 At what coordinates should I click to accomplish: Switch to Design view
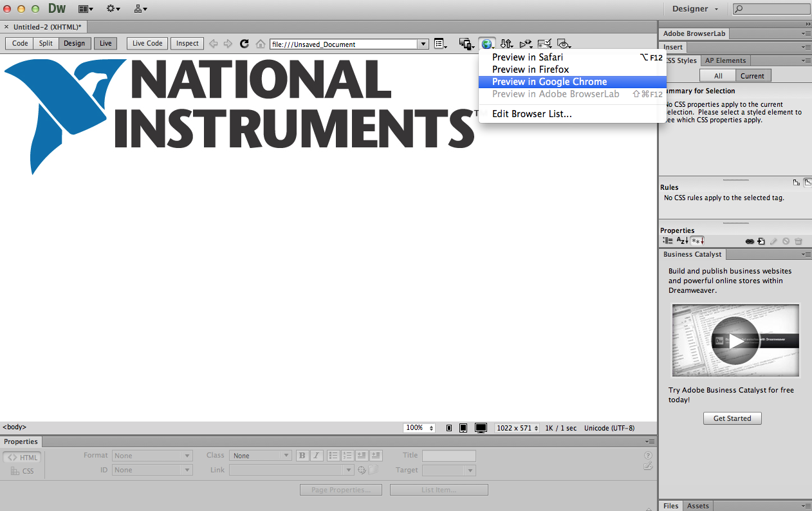click(x=74, y=43)
